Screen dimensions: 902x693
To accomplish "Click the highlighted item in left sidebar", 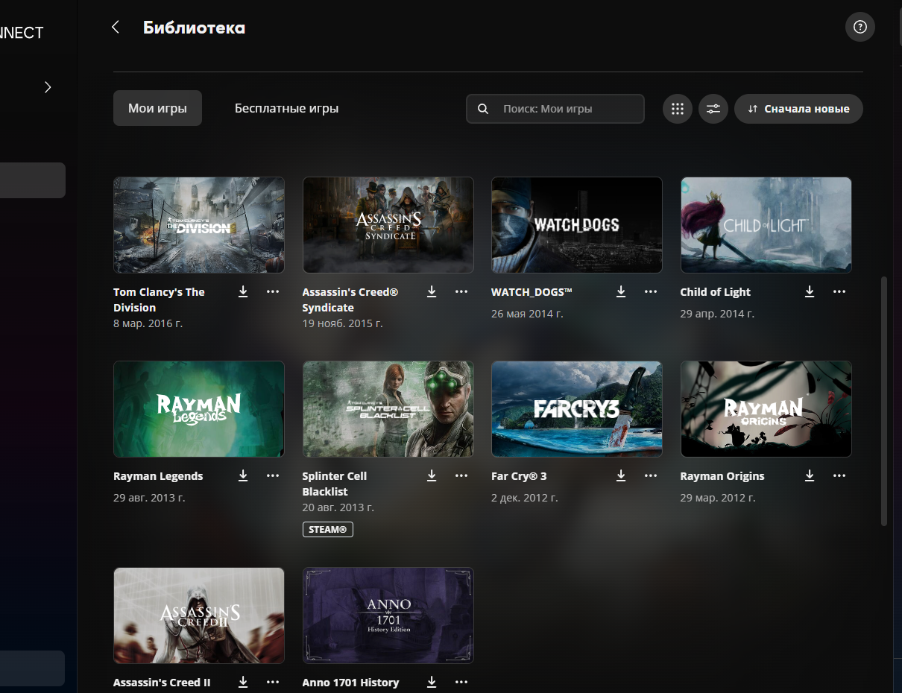I will point(33,180).
